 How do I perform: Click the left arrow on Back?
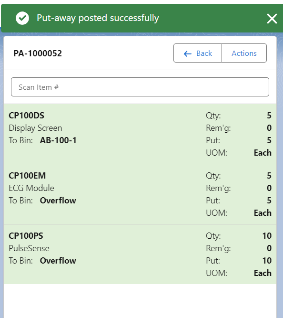point(187,53)
